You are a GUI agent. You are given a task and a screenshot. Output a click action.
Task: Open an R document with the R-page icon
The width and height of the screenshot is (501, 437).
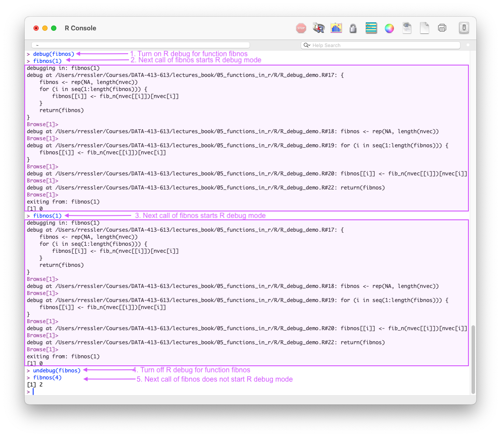pyautogui.click(x=406, y=28)
